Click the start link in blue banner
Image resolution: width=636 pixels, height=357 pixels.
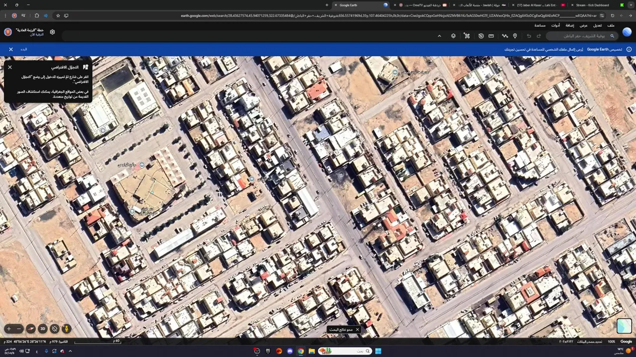tap(24, 49)
